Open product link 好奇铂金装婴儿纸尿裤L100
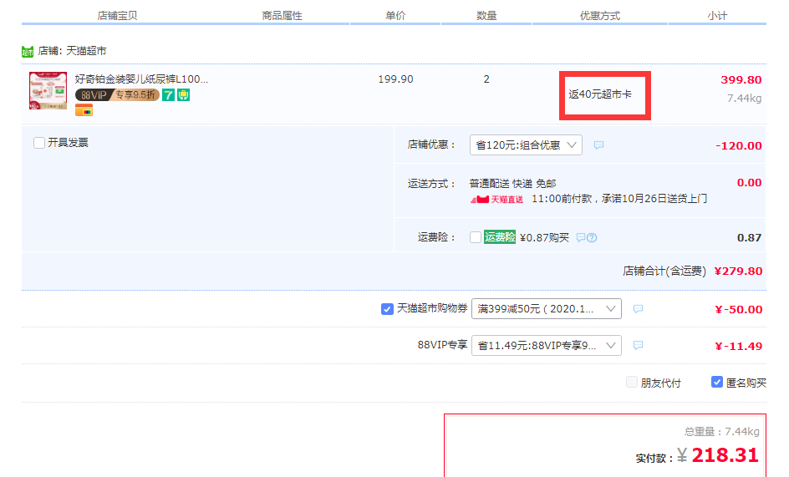Viewport: 789px width, 477px height. (x=141, y=79)
